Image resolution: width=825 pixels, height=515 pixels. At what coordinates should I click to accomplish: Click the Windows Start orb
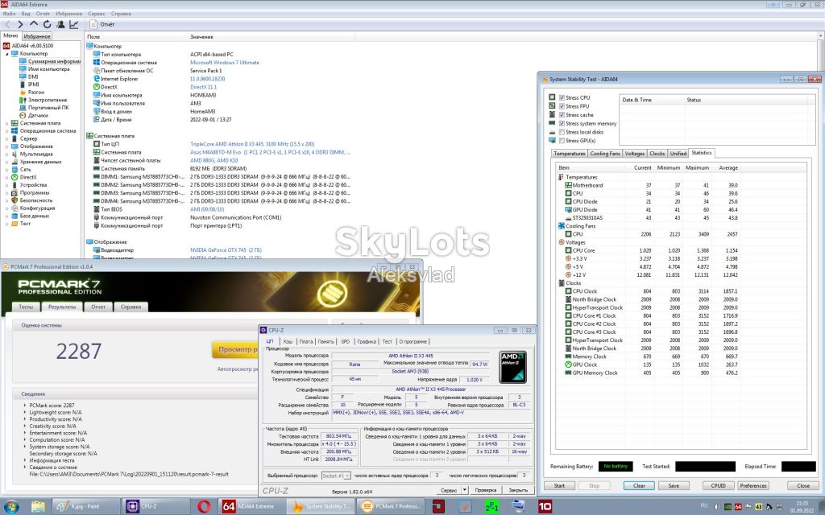pyautogui.click(x=10, y=506)
